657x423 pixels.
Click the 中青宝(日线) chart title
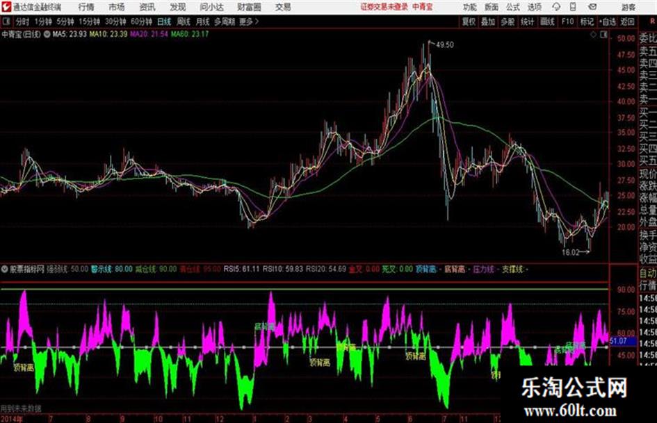22,34
